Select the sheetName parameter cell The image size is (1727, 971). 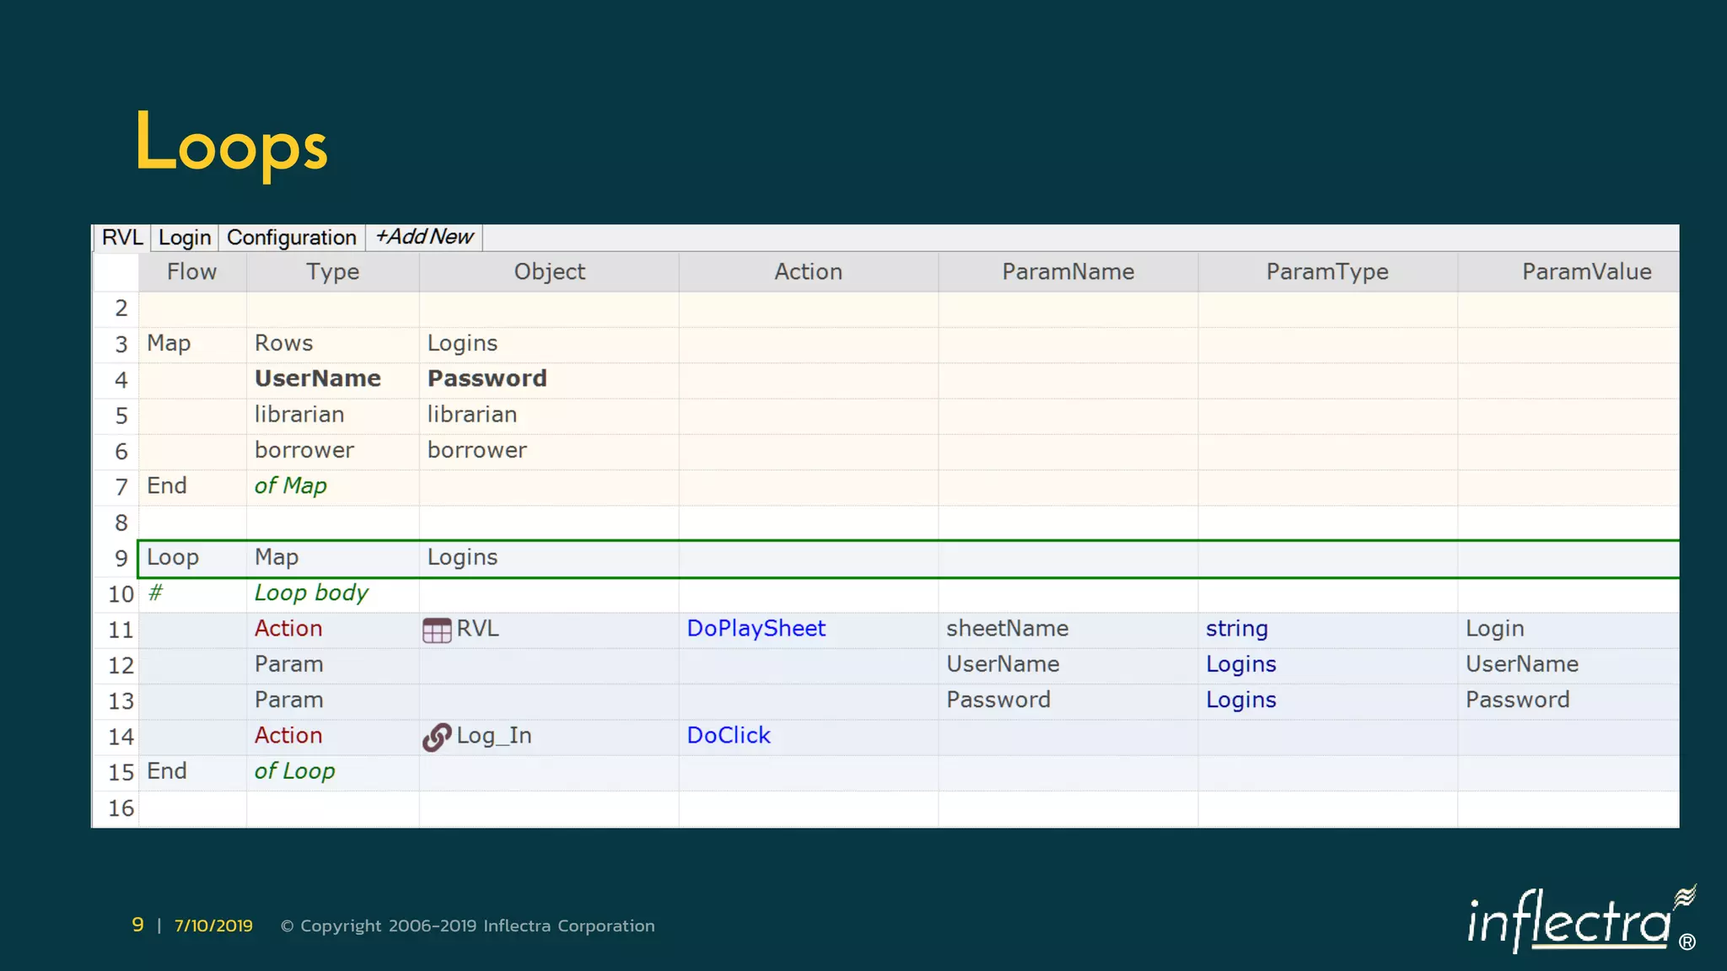[1007, 629]
